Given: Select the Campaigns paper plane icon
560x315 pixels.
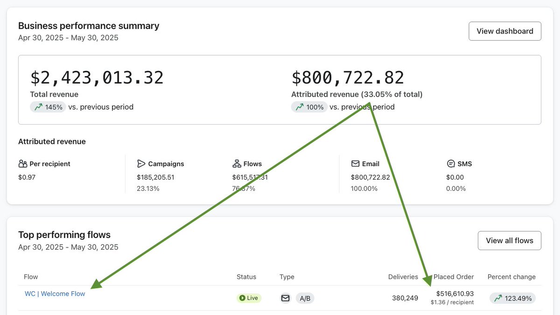Looking at the screenshot, I should (x=141, y=163).
